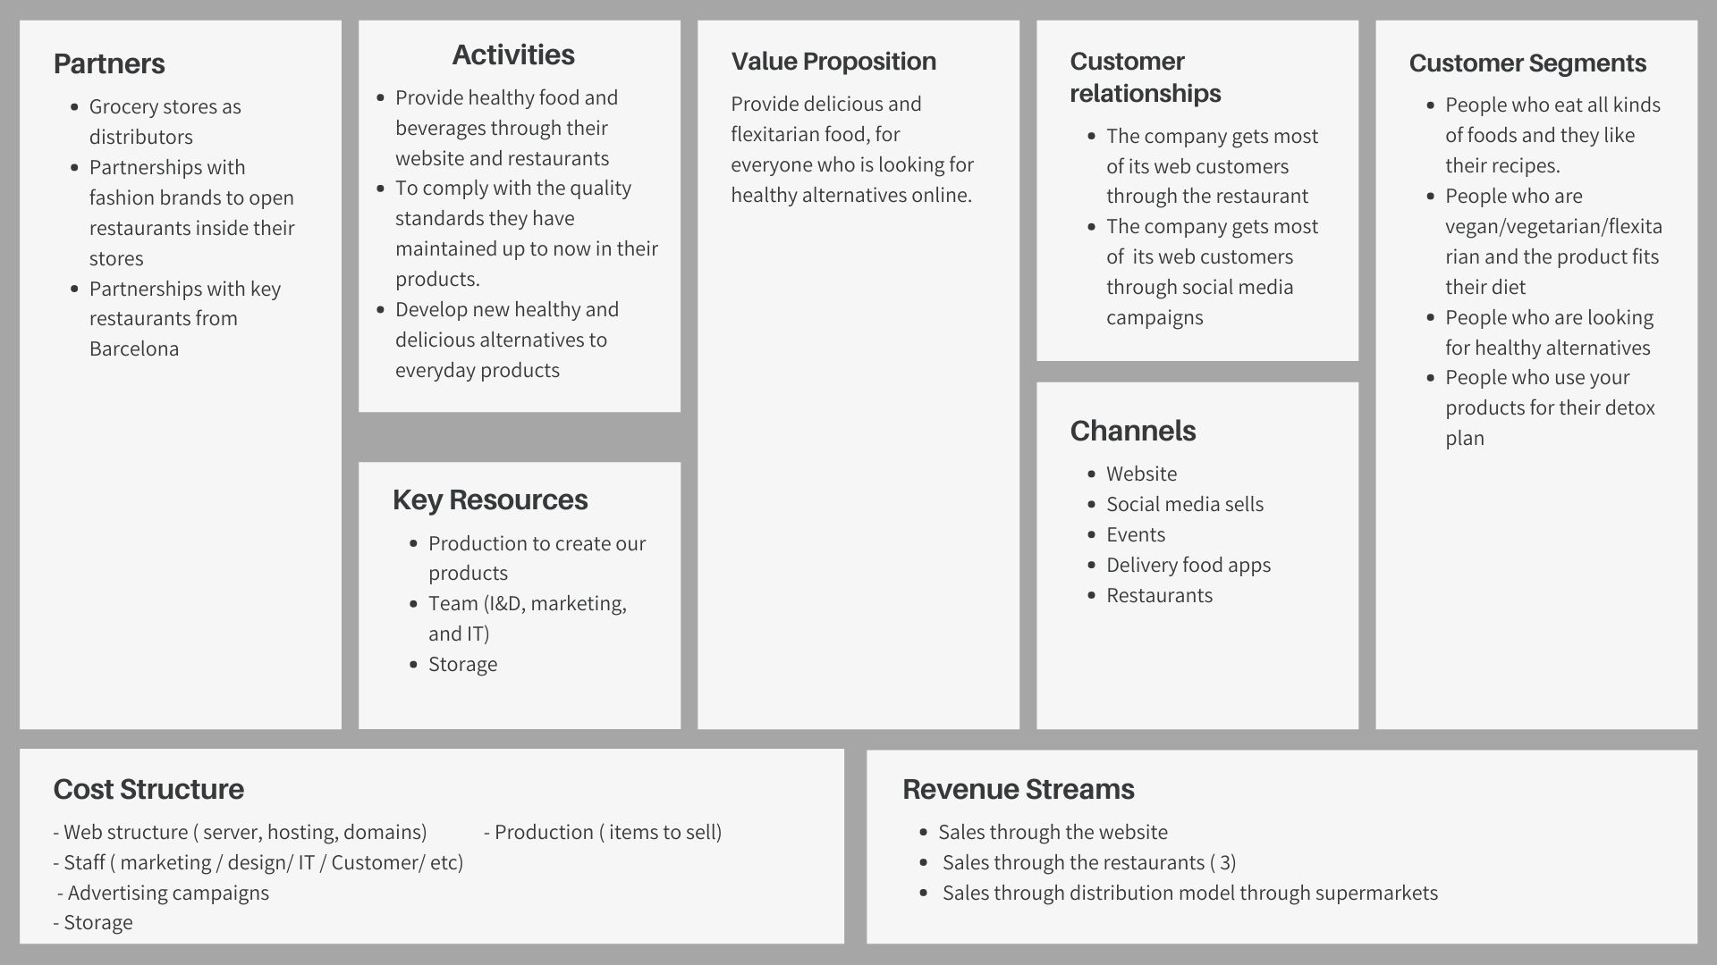Screen dimensions: 1717x965
Task: Click Delivery food apps channel entry
Action: (1188, 565)
